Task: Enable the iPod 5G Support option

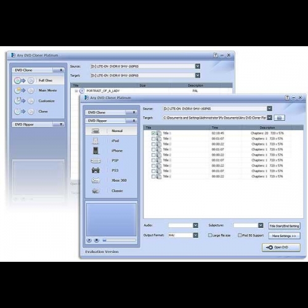Action: pos(240,235)
